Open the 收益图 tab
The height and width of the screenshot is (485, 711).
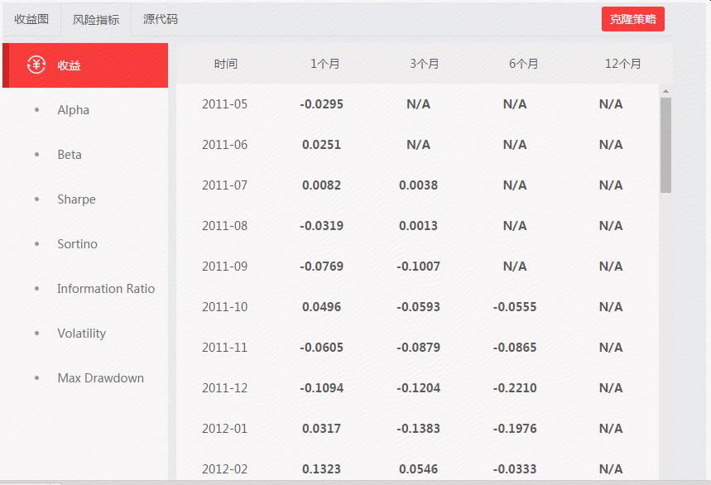(x=31, y=19)
